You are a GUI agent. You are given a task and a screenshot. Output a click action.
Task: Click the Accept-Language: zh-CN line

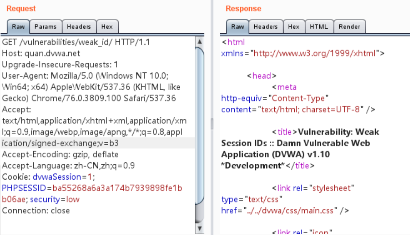click(68, 166)
